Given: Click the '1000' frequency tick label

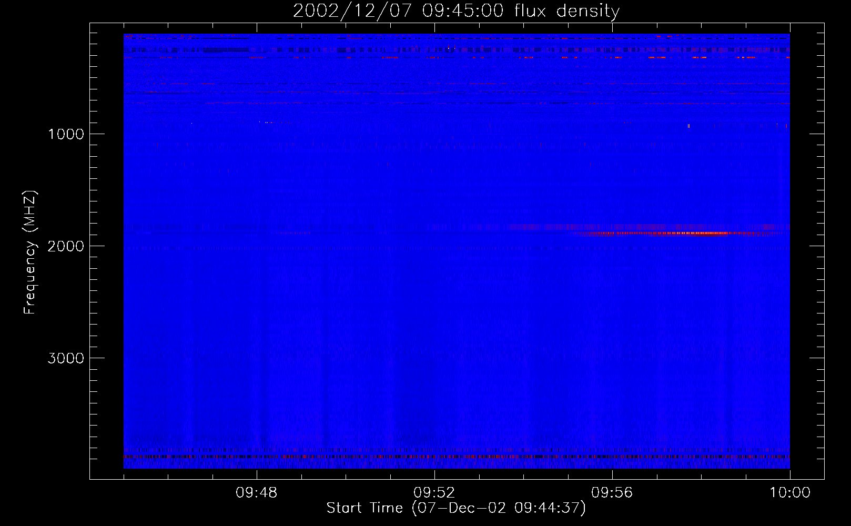Looking at the screenshot, I should [x=66, y=134].
